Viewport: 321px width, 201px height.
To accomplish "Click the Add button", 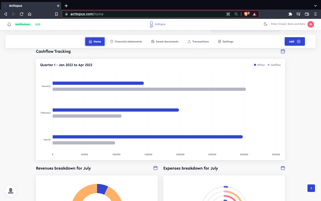I will (294, 41).
